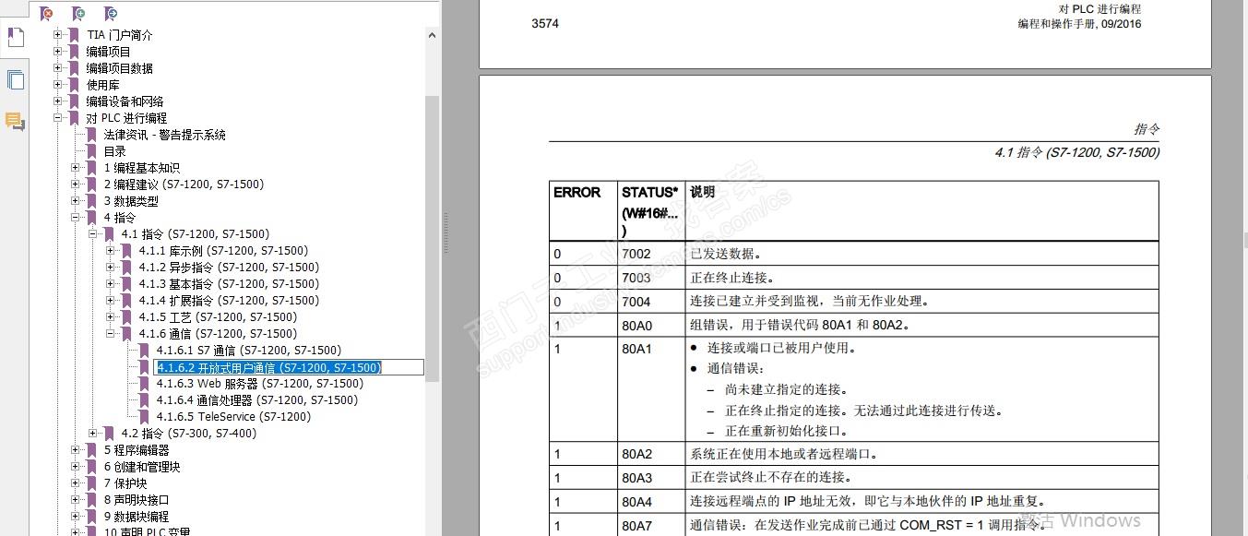The image size is (1248, 536).
Task: Open the 4.1.5 工艺 bookmark
Action: [x=218, y=317]
